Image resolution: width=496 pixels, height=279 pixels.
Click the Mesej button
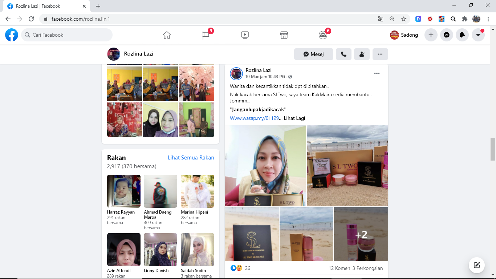[314, 54]
